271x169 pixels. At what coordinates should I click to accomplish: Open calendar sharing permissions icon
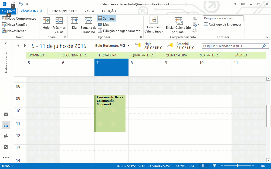(195, 30)
